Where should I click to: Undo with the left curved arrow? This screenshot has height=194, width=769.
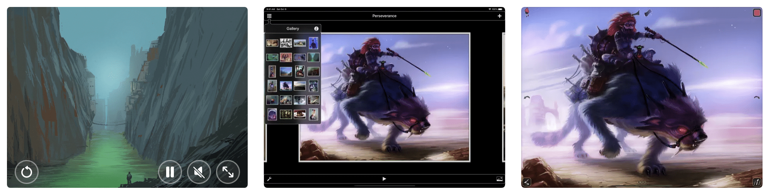527,98
